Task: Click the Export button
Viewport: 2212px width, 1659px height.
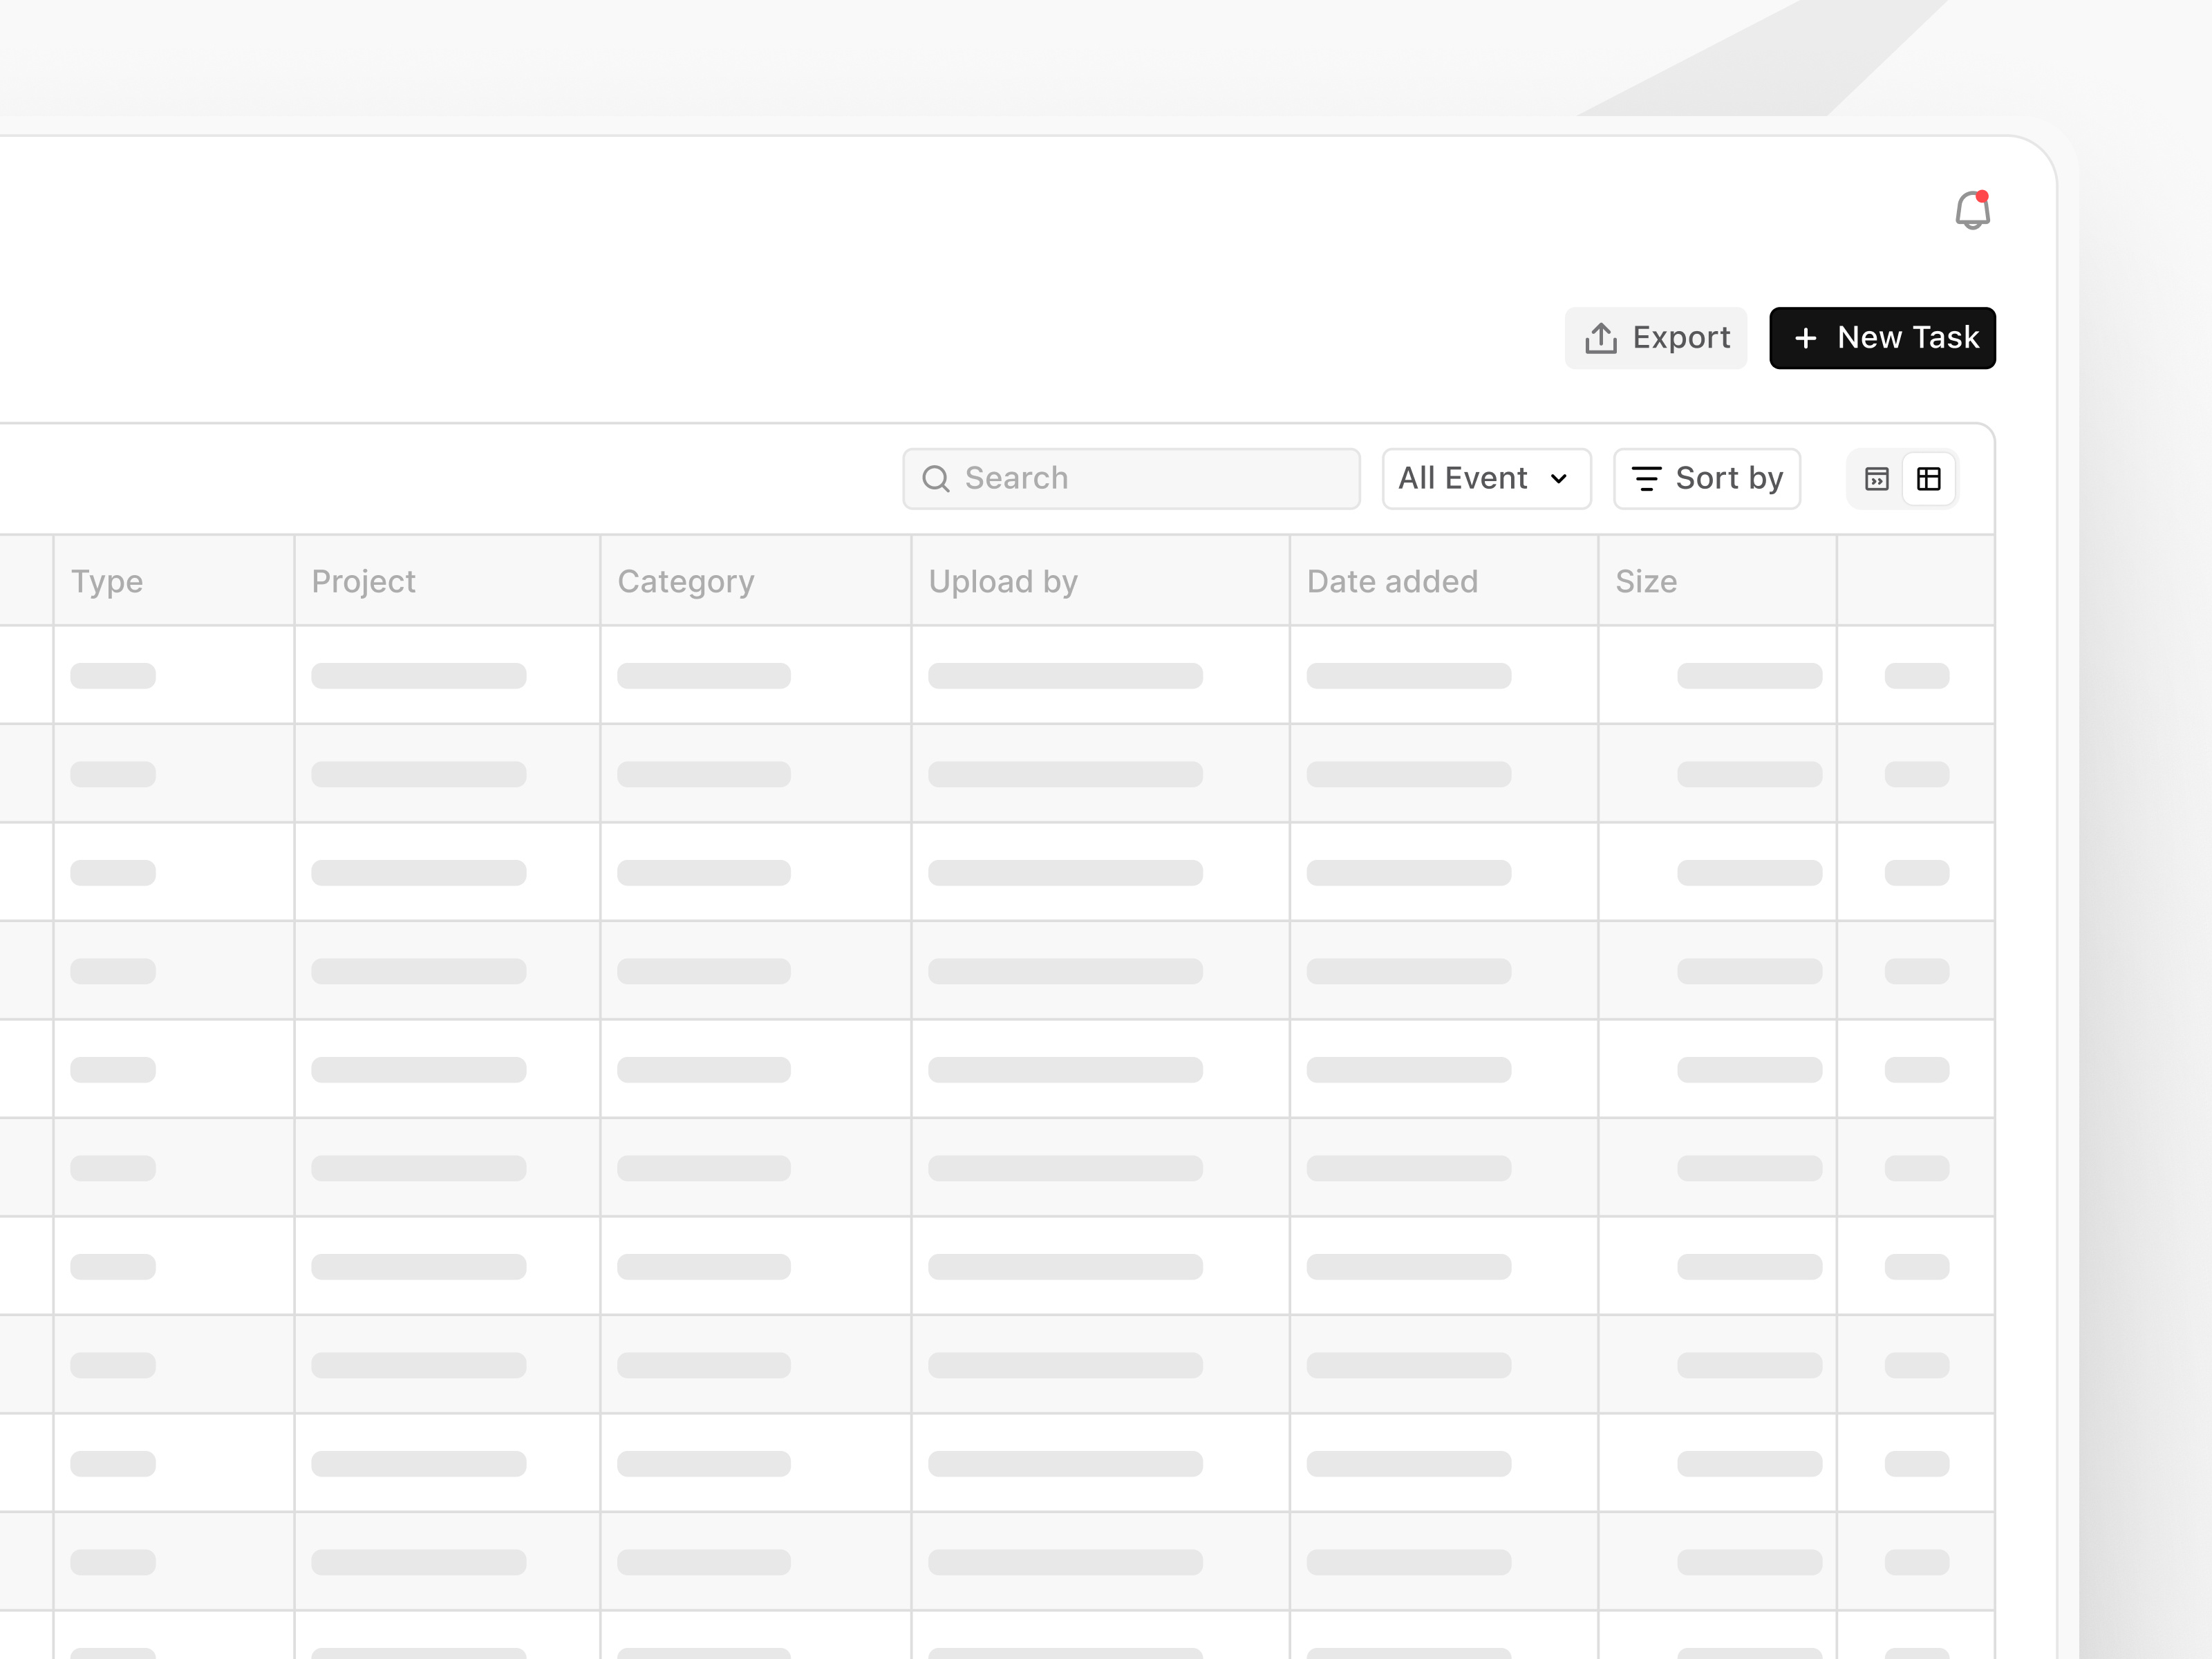Action: coord(1656,338)
